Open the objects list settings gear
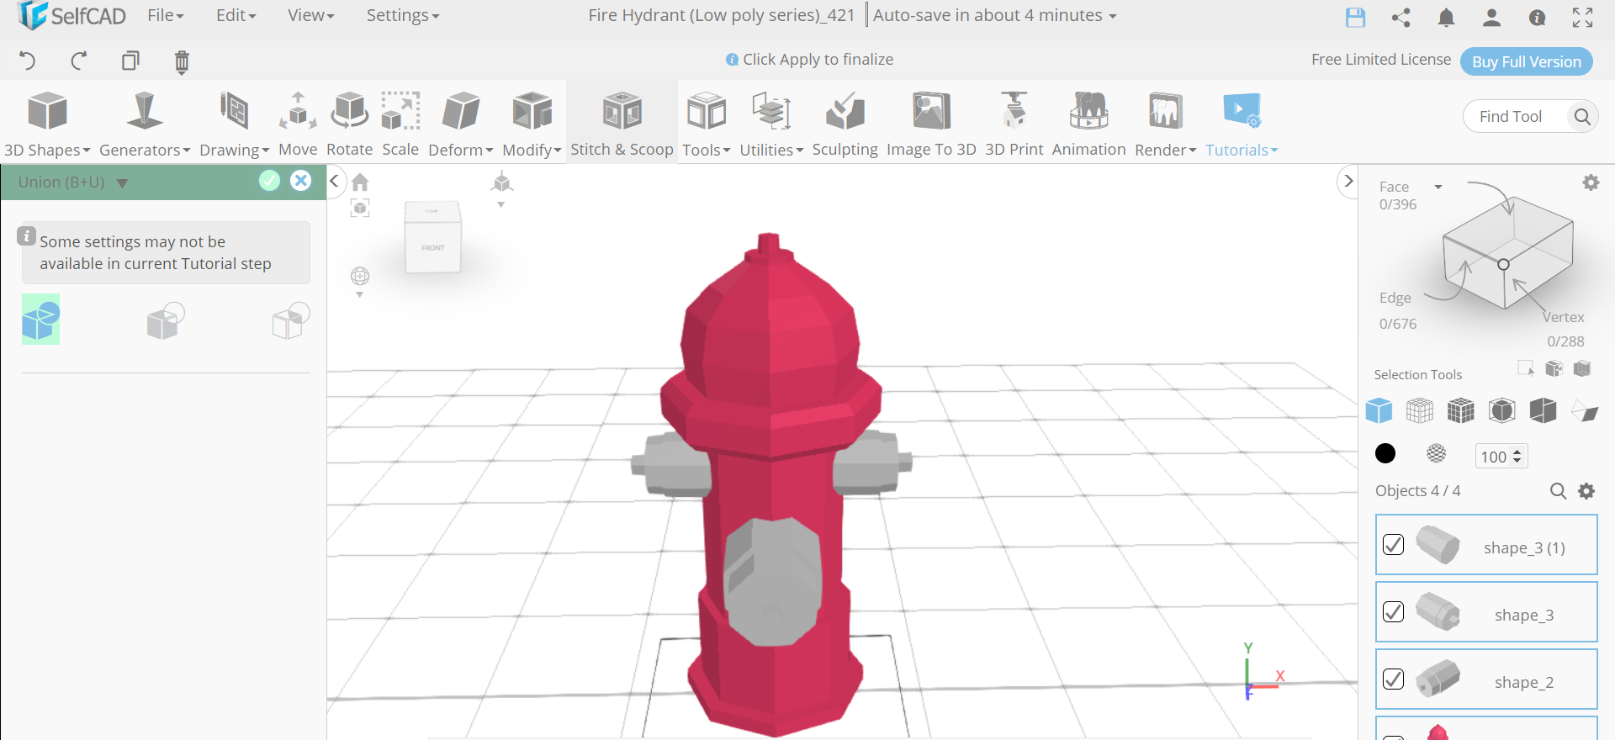The image size is (1615, 740). point(1586,491)
